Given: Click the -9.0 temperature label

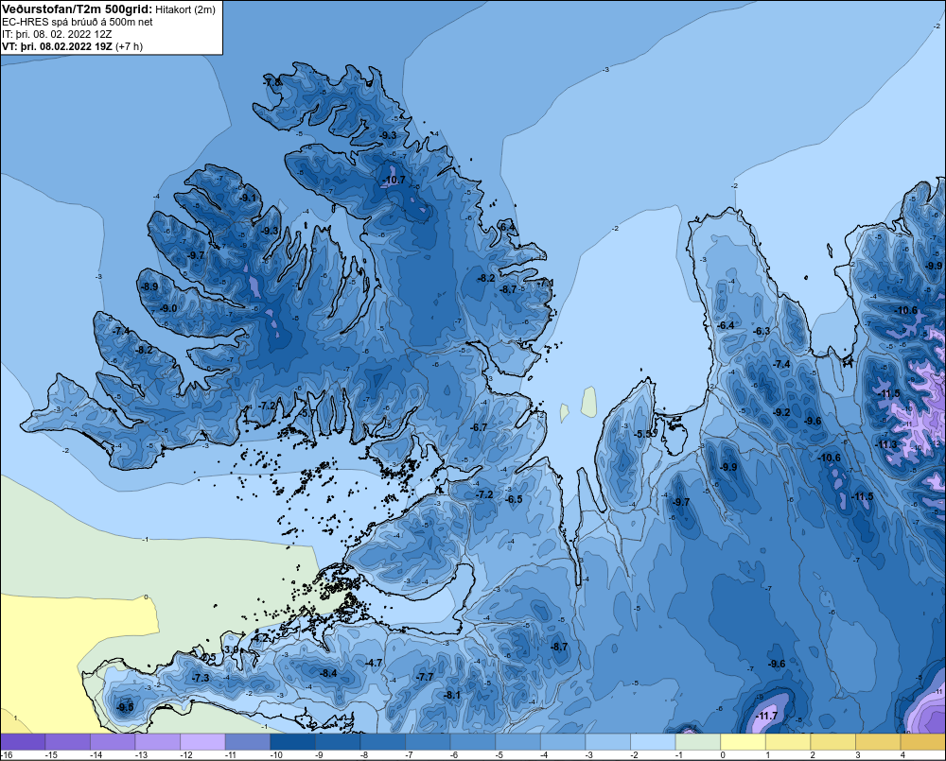Looking at the screenshot, I should click(x=168, y=308).
